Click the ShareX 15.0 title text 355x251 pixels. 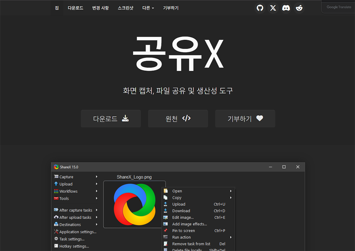[x=69, y=167]
